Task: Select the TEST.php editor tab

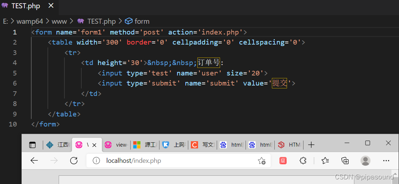Action: click(x=26, y=6)
